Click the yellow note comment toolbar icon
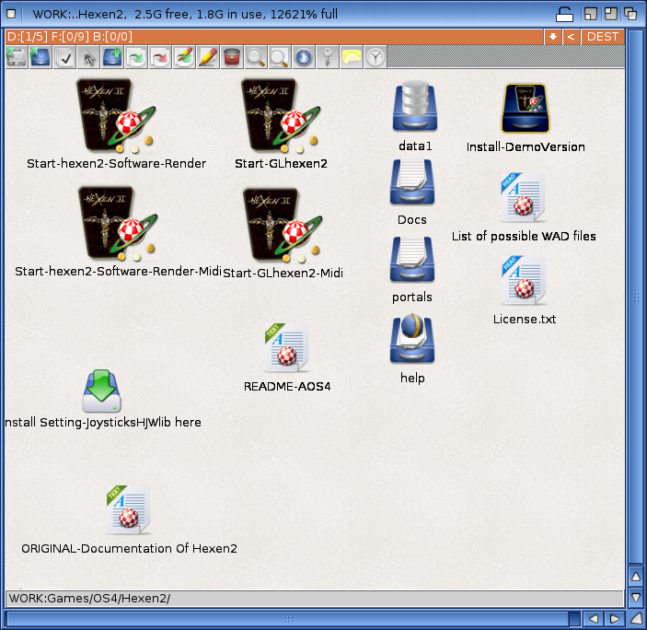This screenshot has height=630, width=647. [x=352, y=57]
